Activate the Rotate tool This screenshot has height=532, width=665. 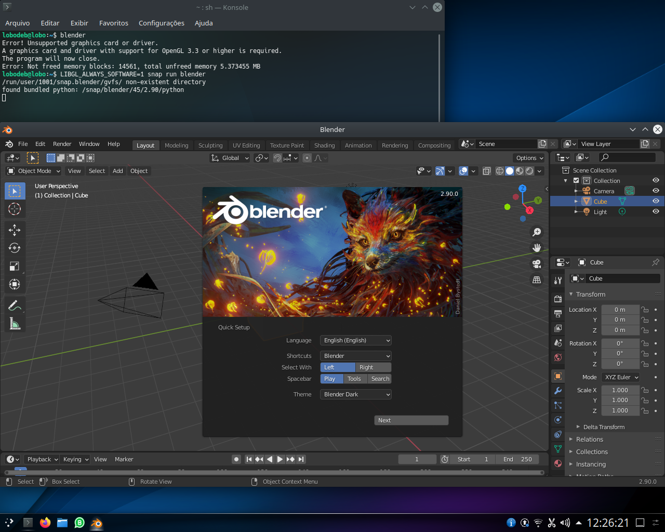(15, 248)
